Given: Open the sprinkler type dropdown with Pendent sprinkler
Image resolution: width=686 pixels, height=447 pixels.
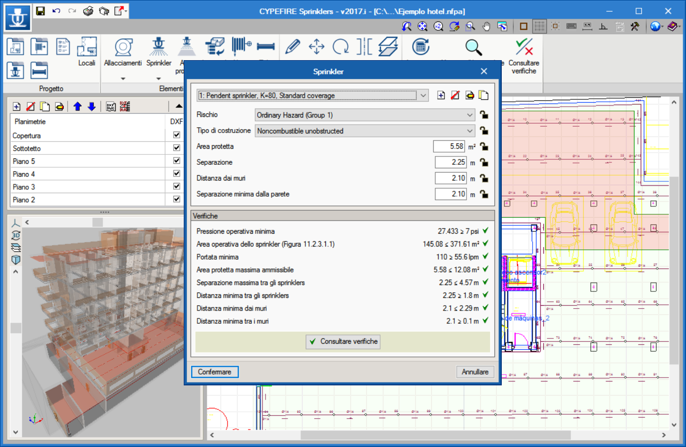Looking at the screenshot, I should coord(313,95).
